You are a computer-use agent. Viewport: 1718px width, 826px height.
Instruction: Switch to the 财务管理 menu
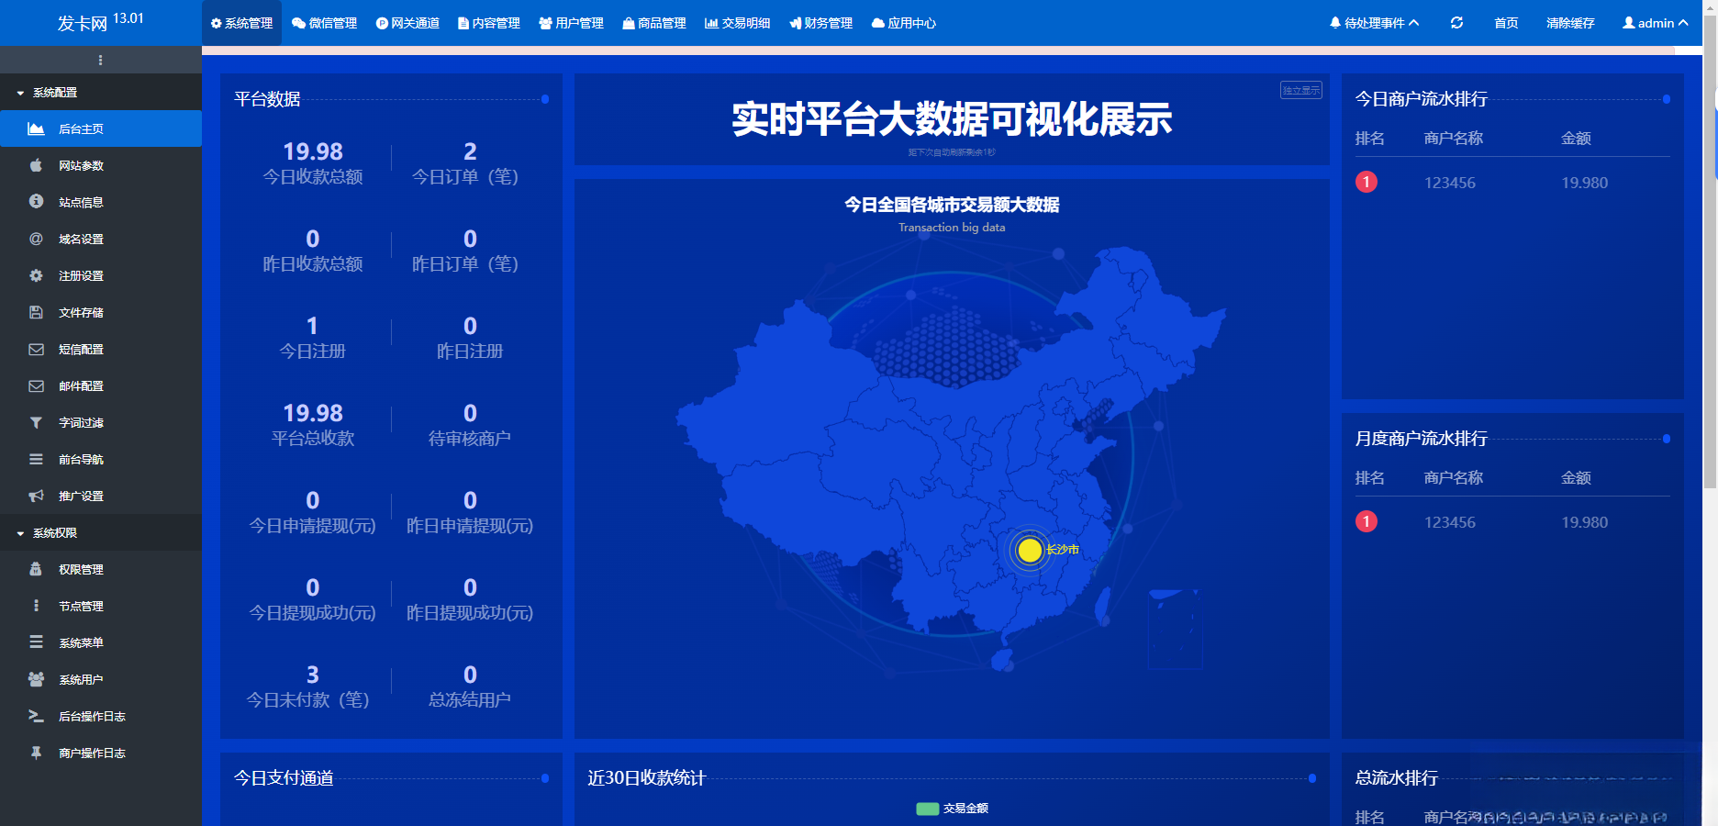821,23
